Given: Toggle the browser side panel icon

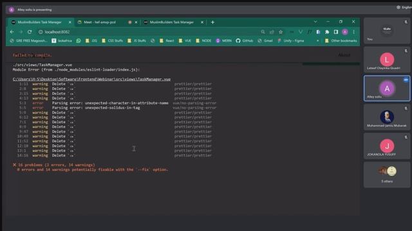Looking at the screenshot, I should [x=336, y=32].
